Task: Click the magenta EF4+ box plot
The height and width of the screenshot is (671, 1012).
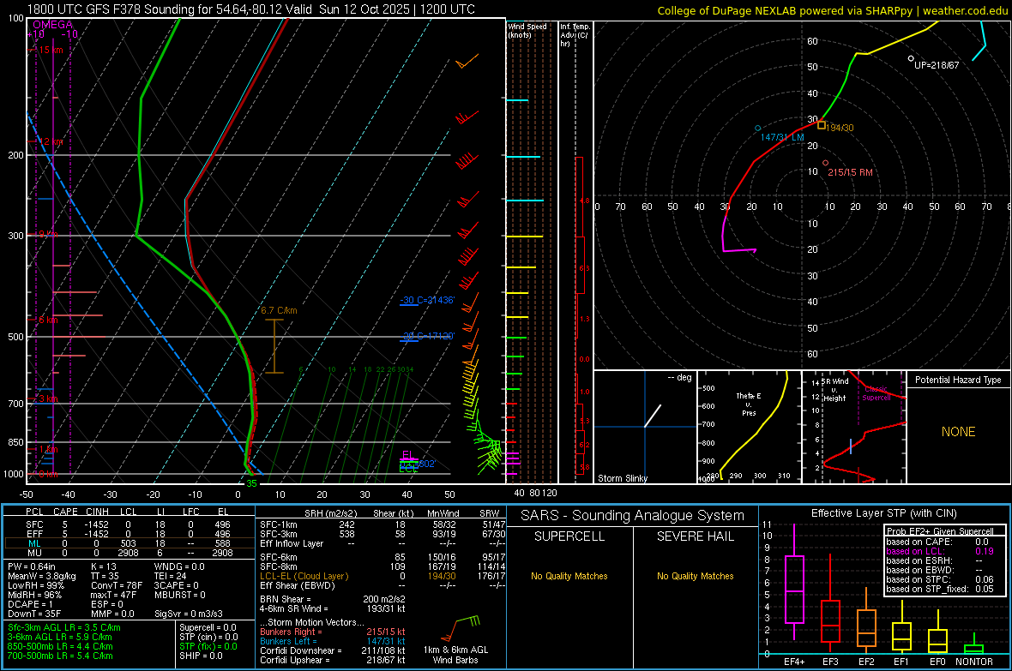Action: (794, 583)
